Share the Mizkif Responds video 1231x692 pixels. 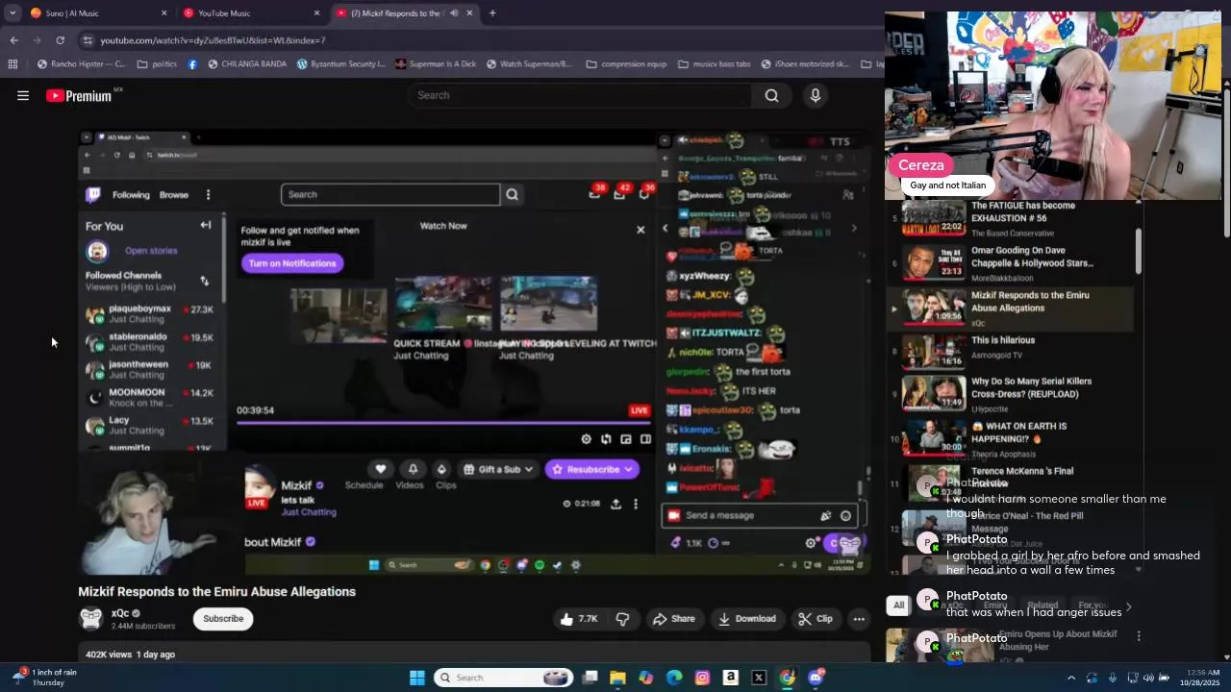point(673,619)
